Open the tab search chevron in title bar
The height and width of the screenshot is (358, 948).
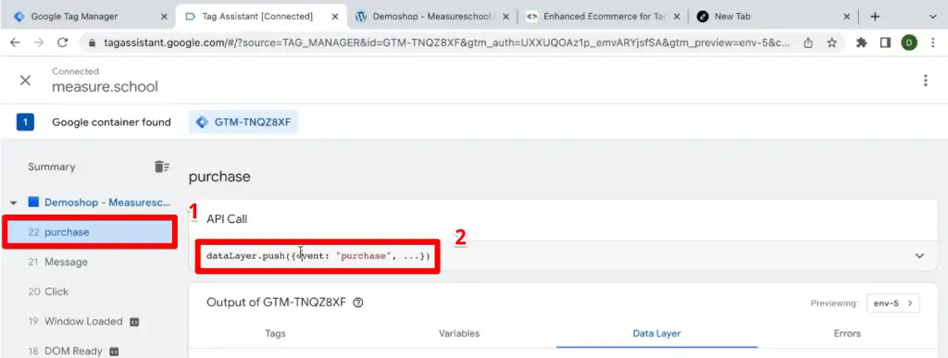point(932,17)
